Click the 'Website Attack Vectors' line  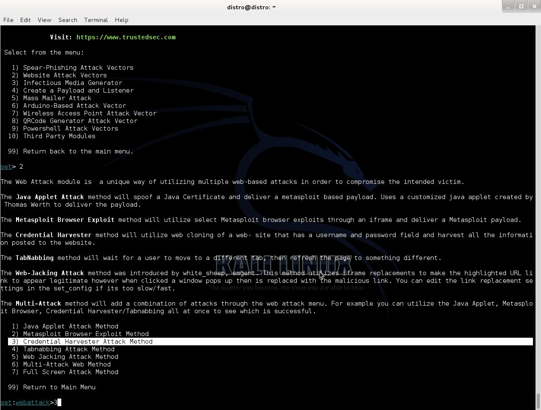pyautogui.click(x=59, y=75)
